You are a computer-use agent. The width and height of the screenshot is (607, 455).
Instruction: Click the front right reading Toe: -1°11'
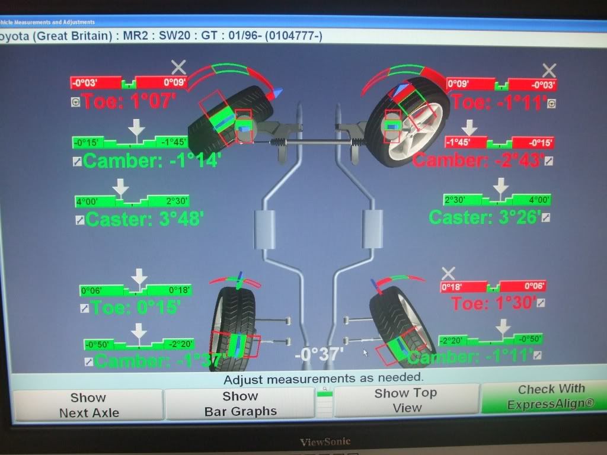point(499,103)
